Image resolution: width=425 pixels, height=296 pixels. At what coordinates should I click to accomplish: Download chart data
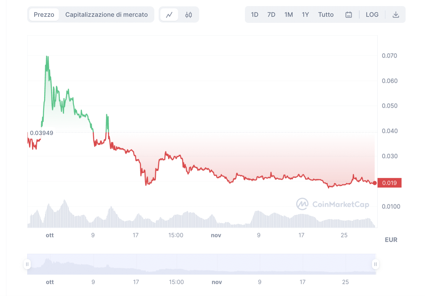[395, 15]
